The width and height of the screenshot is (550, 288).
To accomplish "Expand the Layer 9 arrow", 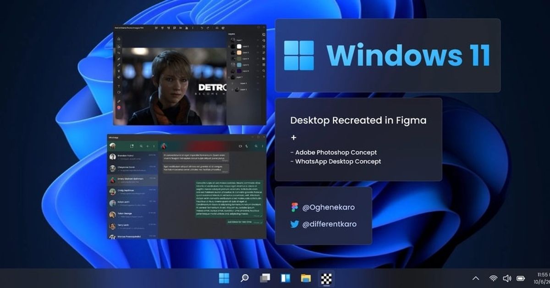I will (232, 90).
